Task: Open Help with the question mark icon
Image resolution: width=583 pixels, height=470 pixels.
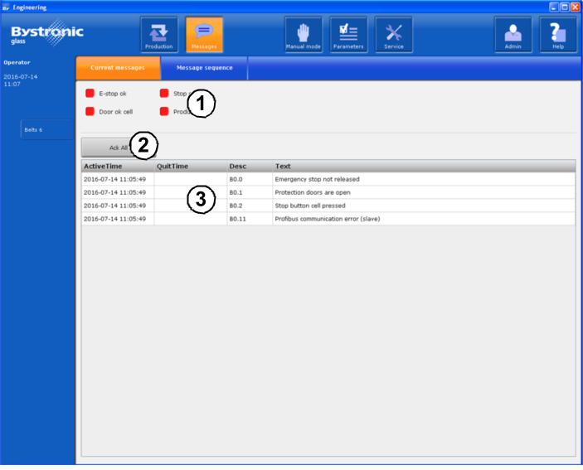Action: click(x=558, y=35)
